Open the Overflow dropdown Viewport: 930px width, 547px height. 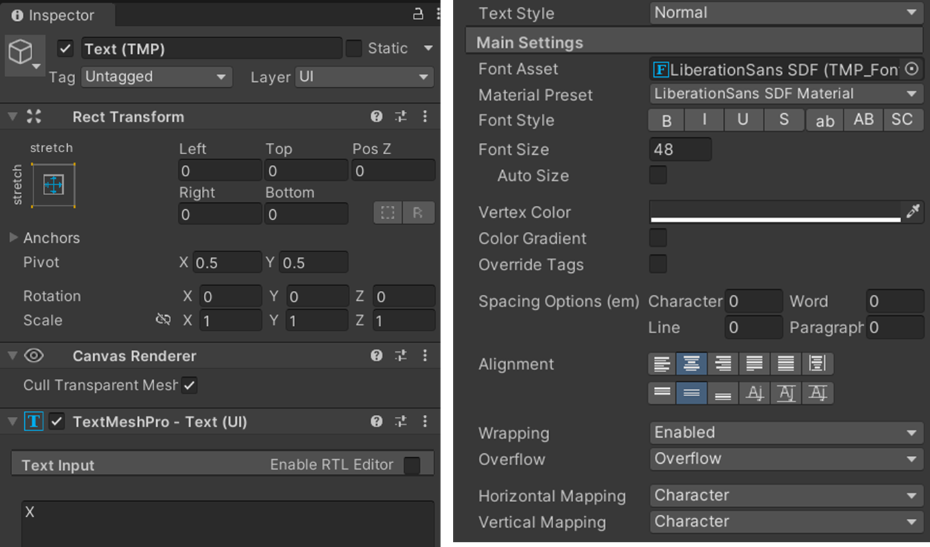click(787, 459)
